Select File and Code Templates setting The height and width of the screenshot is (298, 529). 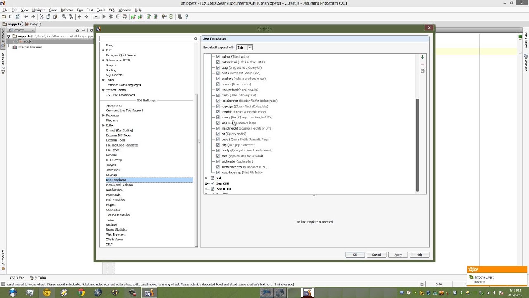click(x=122, y=145)
